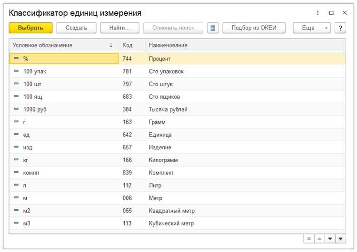Expand the Еще dropdown menu

point(312,28)
